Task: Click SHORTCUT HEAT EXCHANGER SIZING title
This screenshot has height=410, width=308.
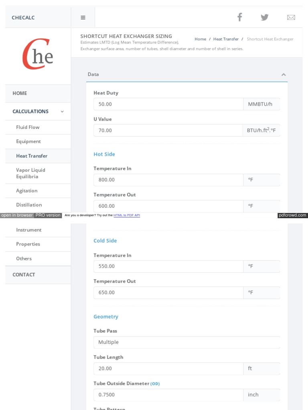Action: (126, 36)
